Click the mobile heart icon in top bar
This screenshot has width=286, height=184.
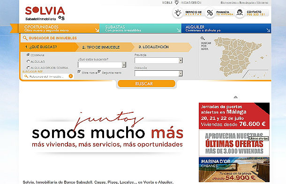tap(176, 2)
